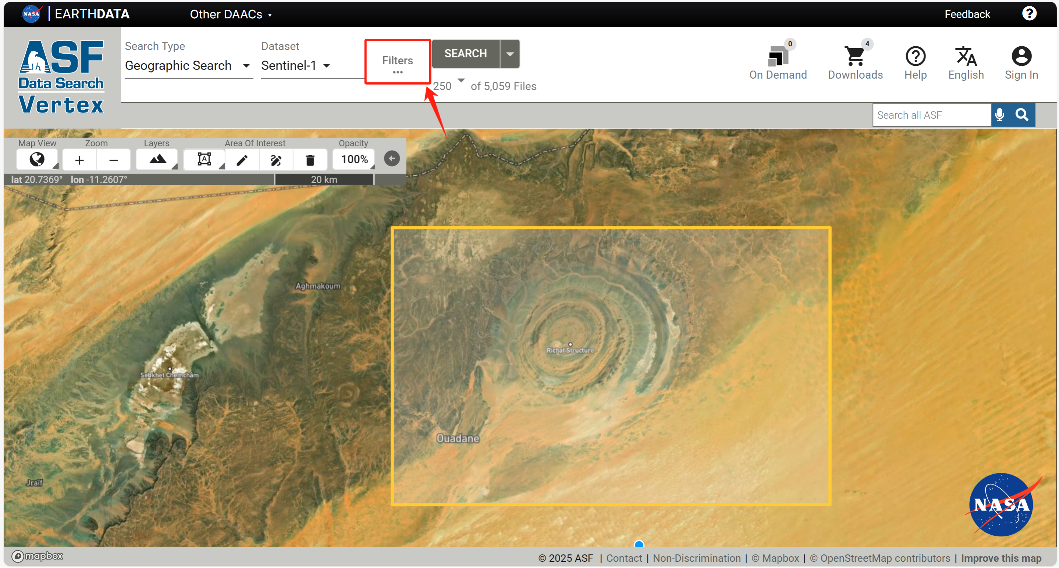Click the Richat Structure map label
This screenshot has height=568, width=1059.
[x=570, y=351]
